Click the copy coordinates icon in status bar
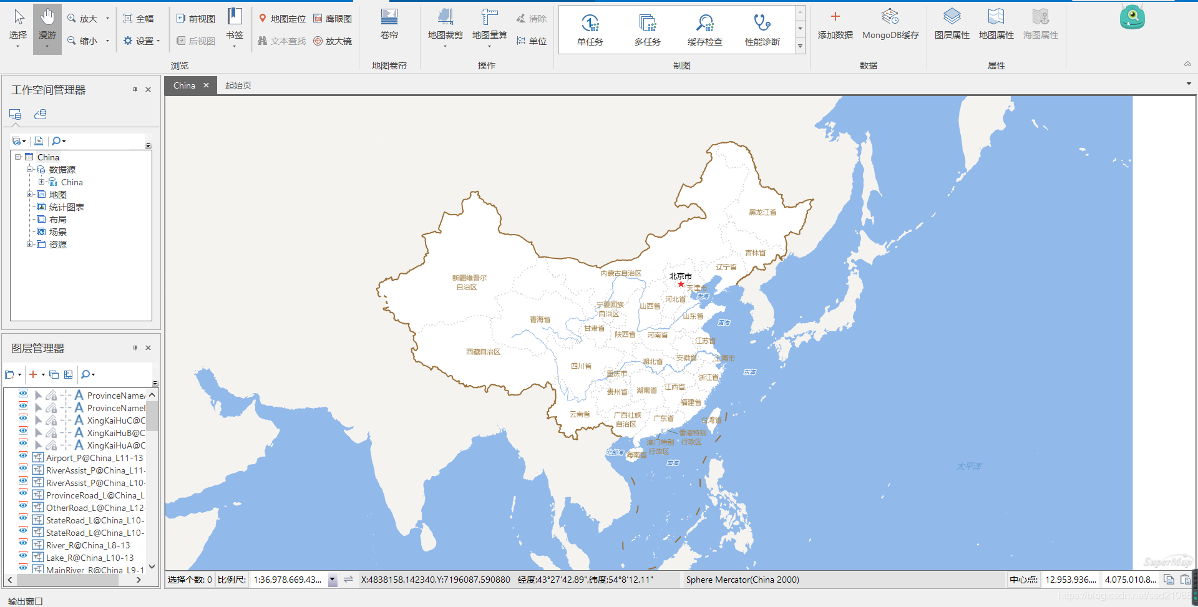 (x=1169, y=580)
